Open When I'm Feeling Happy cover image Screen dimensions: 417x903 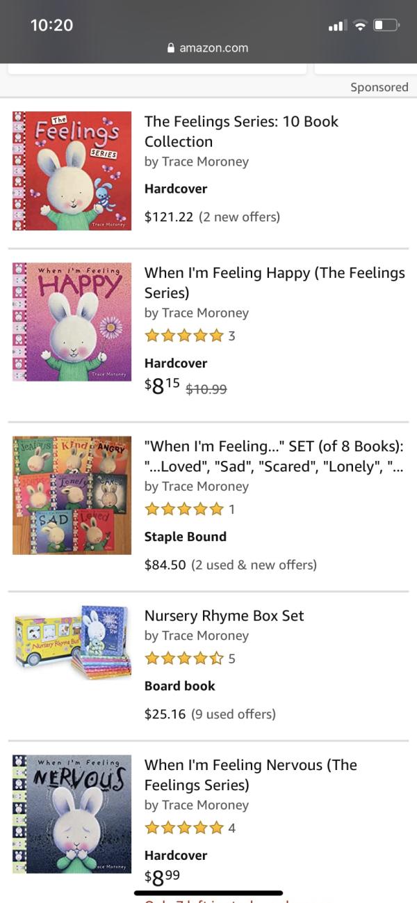[x=72, y=322]
